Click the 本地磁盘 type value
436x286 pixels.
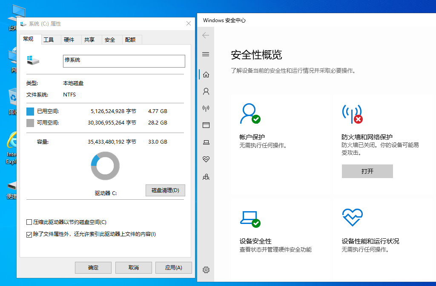pyautogui.click(x=73, y=83)
